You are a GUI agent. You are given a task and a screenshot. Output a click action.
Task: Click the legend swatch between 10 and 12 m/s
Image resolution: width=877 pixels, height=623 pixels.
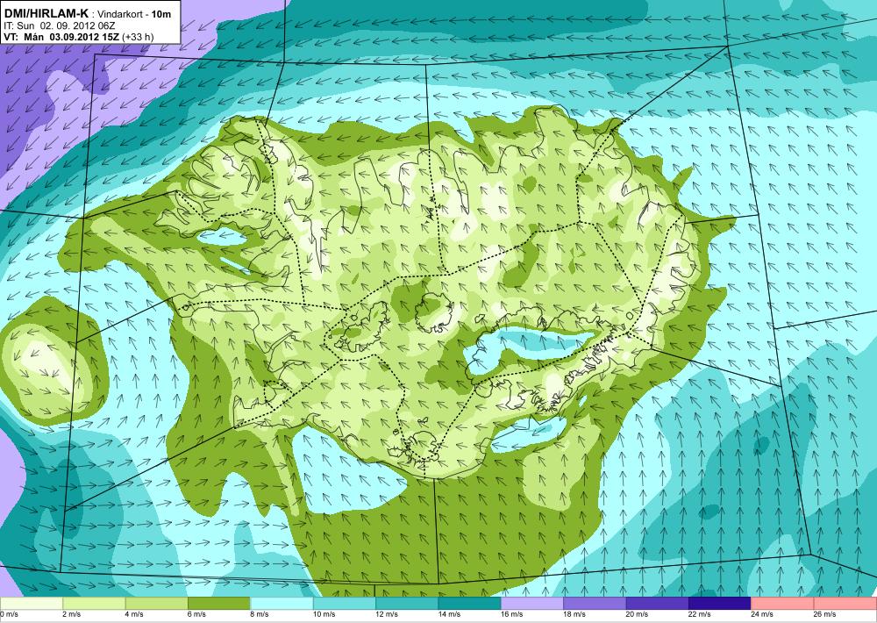coord(345,604)
